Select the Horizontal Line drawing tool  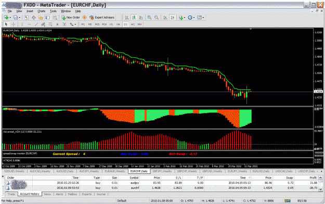click(x=29, y=24)
